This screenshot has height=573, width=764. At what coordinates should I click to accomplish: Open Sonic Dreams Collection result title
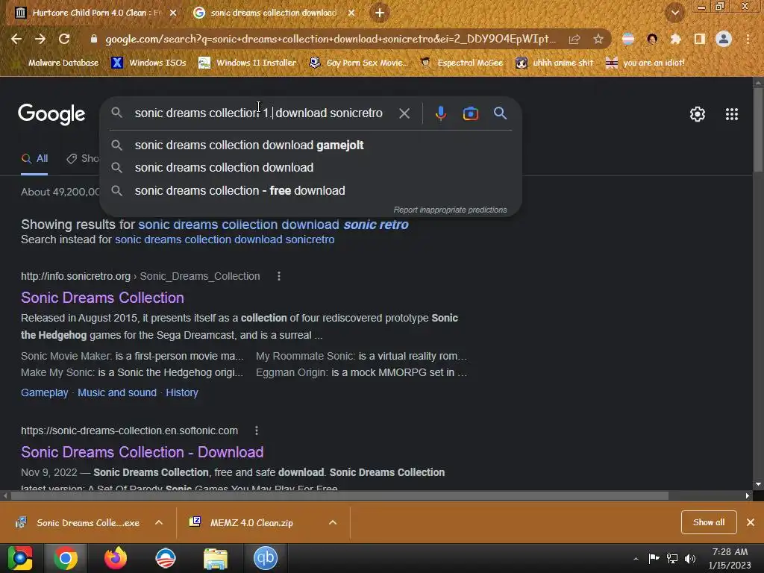coord(102,298)
